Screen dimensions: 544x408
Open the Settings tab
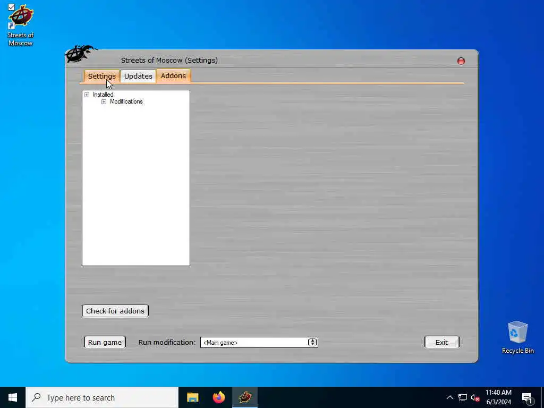(101, 76)
